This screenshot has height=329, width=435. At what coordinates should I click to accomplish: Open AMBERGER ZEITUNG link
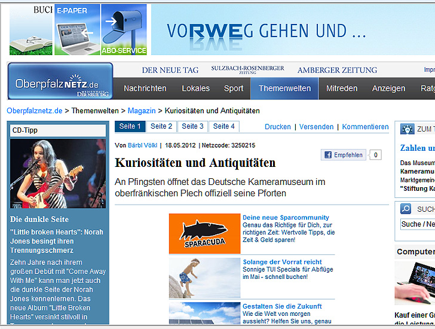pyautogui.click(x=338, y=70)
